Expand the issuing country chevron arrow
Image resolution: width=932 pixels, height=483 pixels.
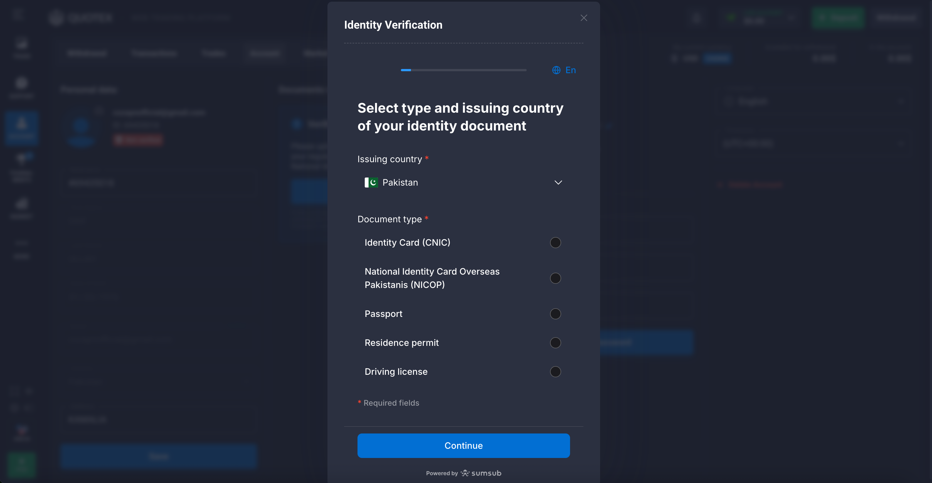tap(558, 182)
